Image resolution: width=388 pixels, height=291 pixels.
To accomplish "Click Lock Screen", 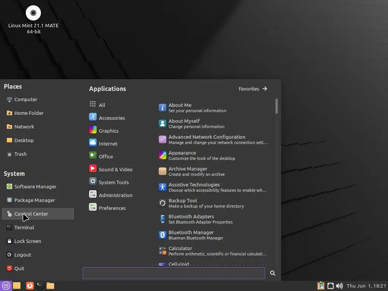I will (x=38, y=241).
